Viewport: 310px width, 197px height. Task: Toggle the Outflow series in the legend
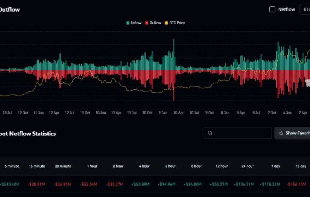tap(153, 23)
